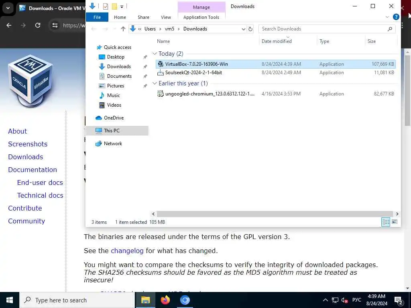Go up one folder level arrow
The width and height of the screenshot is (411, 308).
[x=123, y=29]
